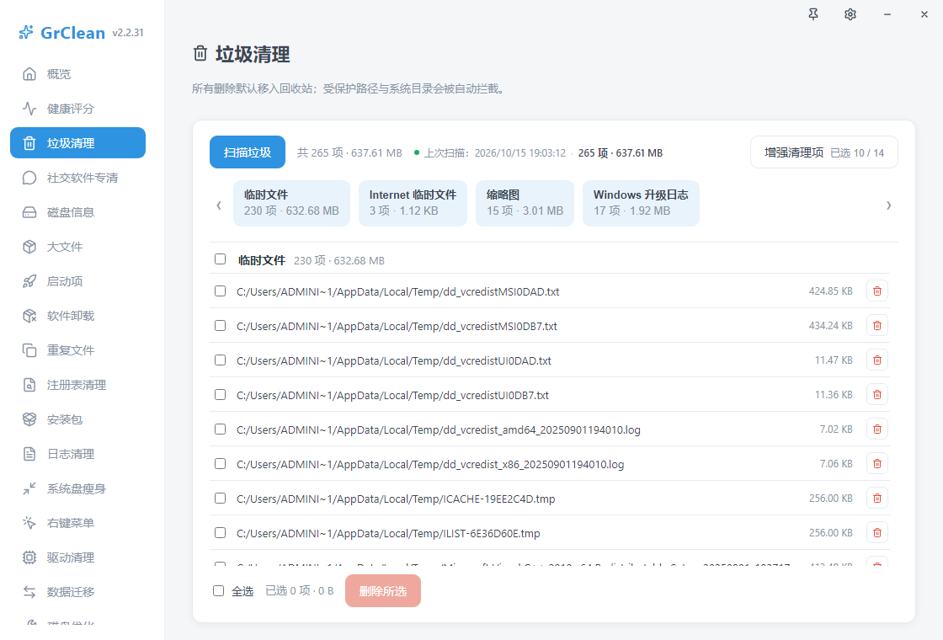Delete dd_vcredist_amd64 log with its trash icon
Viewport: 943px width, 640px height.
(877, 429)
